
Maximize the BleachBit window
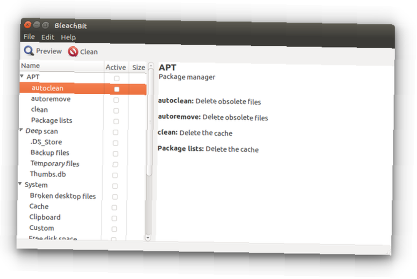click(x=45, y=25)
